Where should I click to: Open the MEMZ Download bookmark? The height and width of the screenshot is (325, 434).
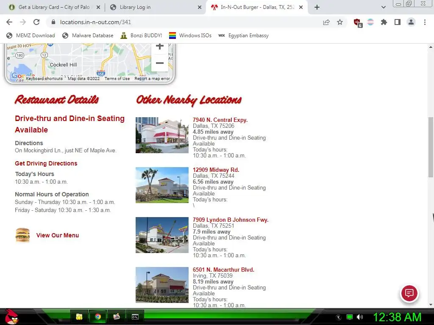click(x=31, y=36)
